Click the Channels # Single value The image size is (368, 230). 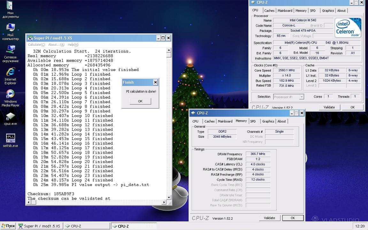tap(279, 131)
